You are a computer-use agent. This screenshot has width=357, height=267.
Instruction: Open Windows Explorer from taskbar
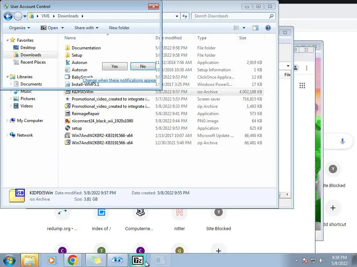pyautogui.click(x=30, y=260)
